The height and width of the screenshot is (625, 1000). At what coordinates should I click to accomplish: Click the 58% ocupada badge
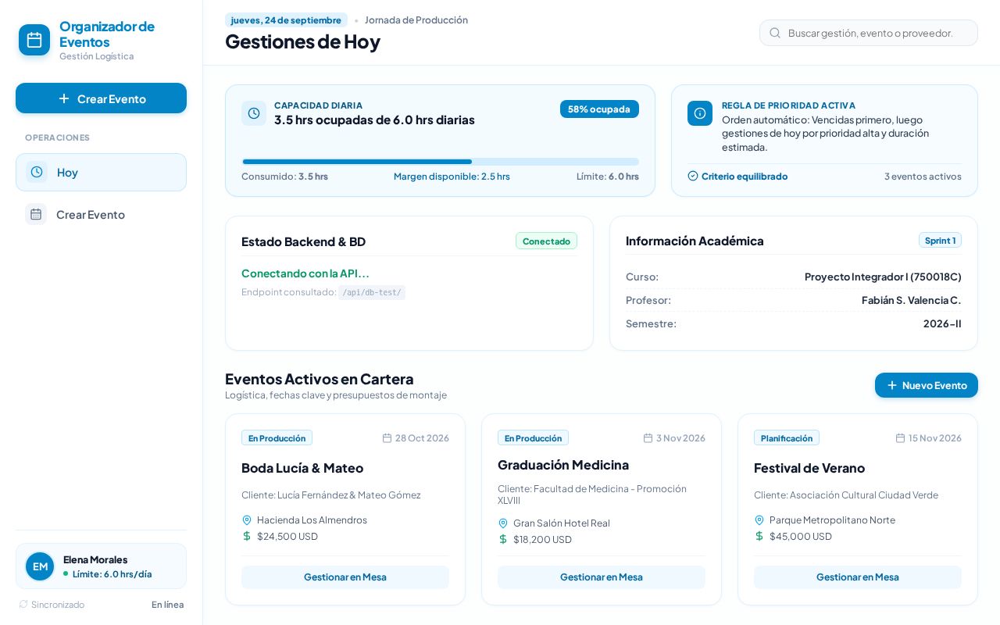599,109
